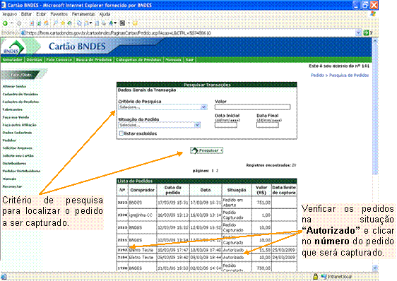Select 'Busca de Produtos' in green bar
Image resolution: width=397 pixels, height=281 pixels.
tap(94, 60)
